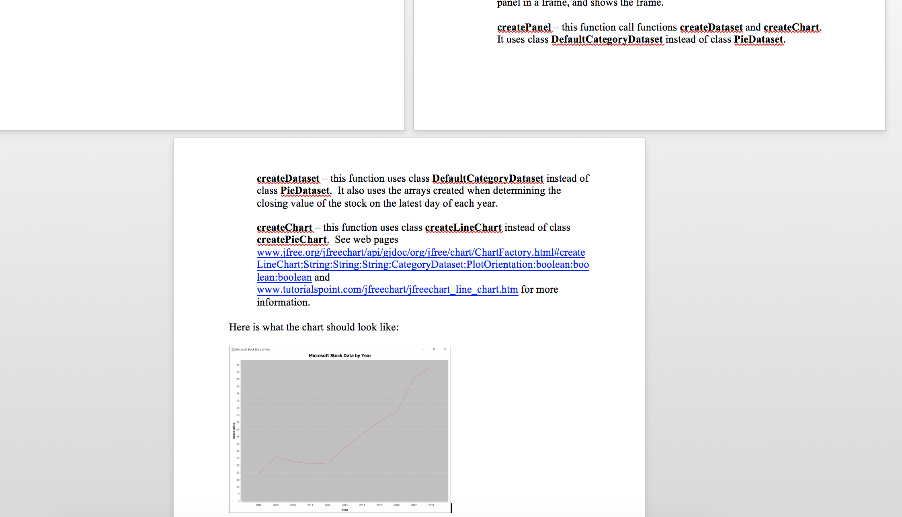The image size is (902, 517).
Task: Click the createPieChart bold term
Action: coord(292,240)
